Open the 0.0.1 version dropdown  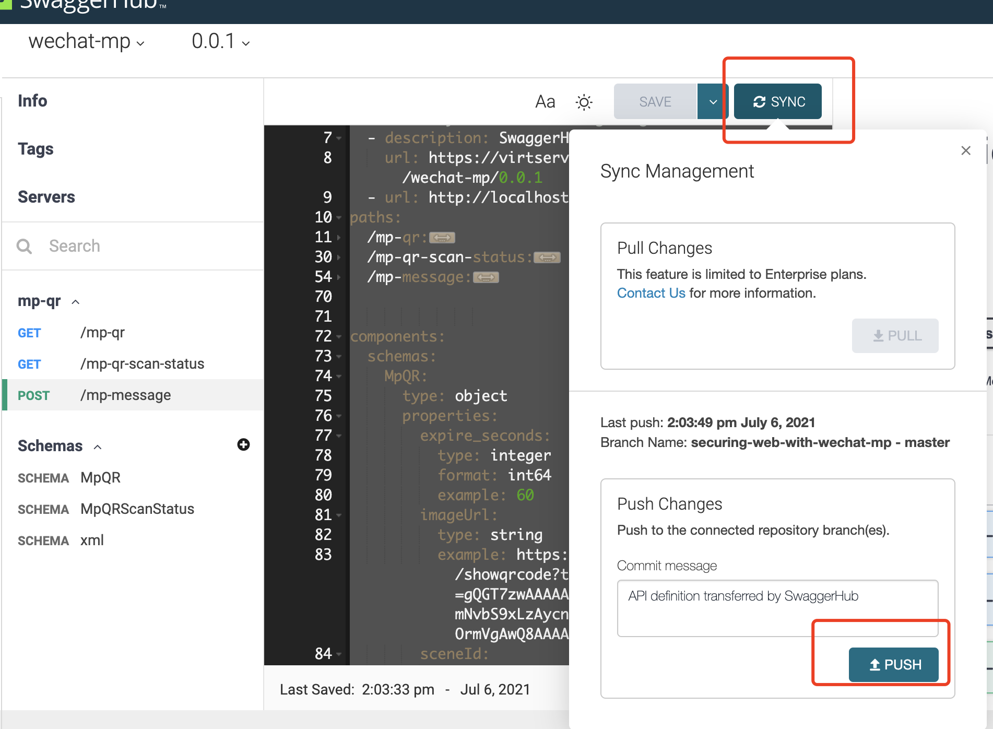click(221, 41)
